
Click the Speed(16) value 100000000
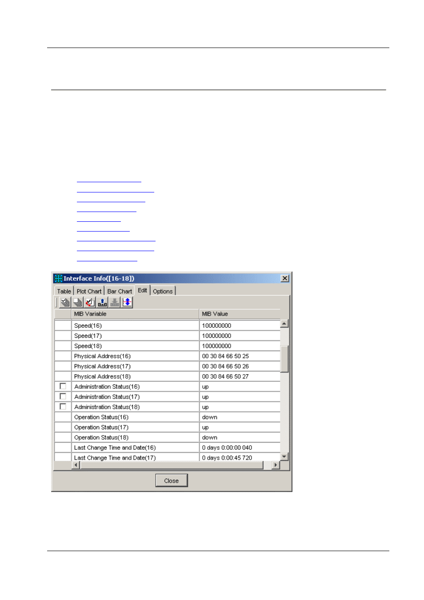click(x=216, y=325)
